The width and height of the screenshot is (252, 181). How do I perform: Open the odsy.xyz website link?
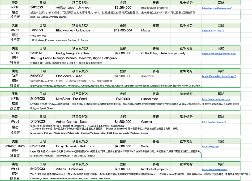click(211, 146)
